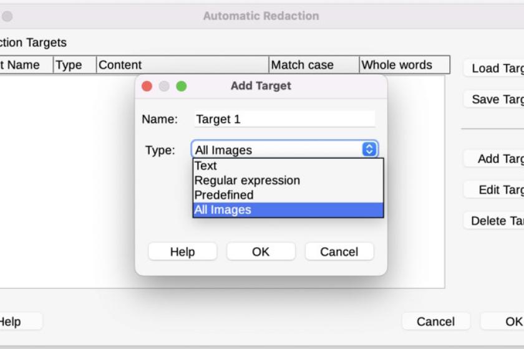Image resolution: width=524 pixels, height=349 pixels.
Task: Click OK at the bottom of Automatic Redaction
Action: click(x=502, y=322)
